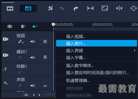This screenshot has height=99, width=138.
Task: Toggle ripple link on 叠加1 track
Action: coord(20,58)
